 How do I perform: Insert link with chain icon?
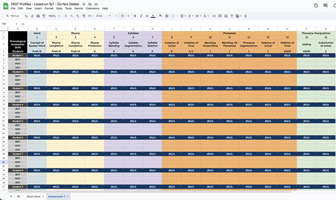214,16
